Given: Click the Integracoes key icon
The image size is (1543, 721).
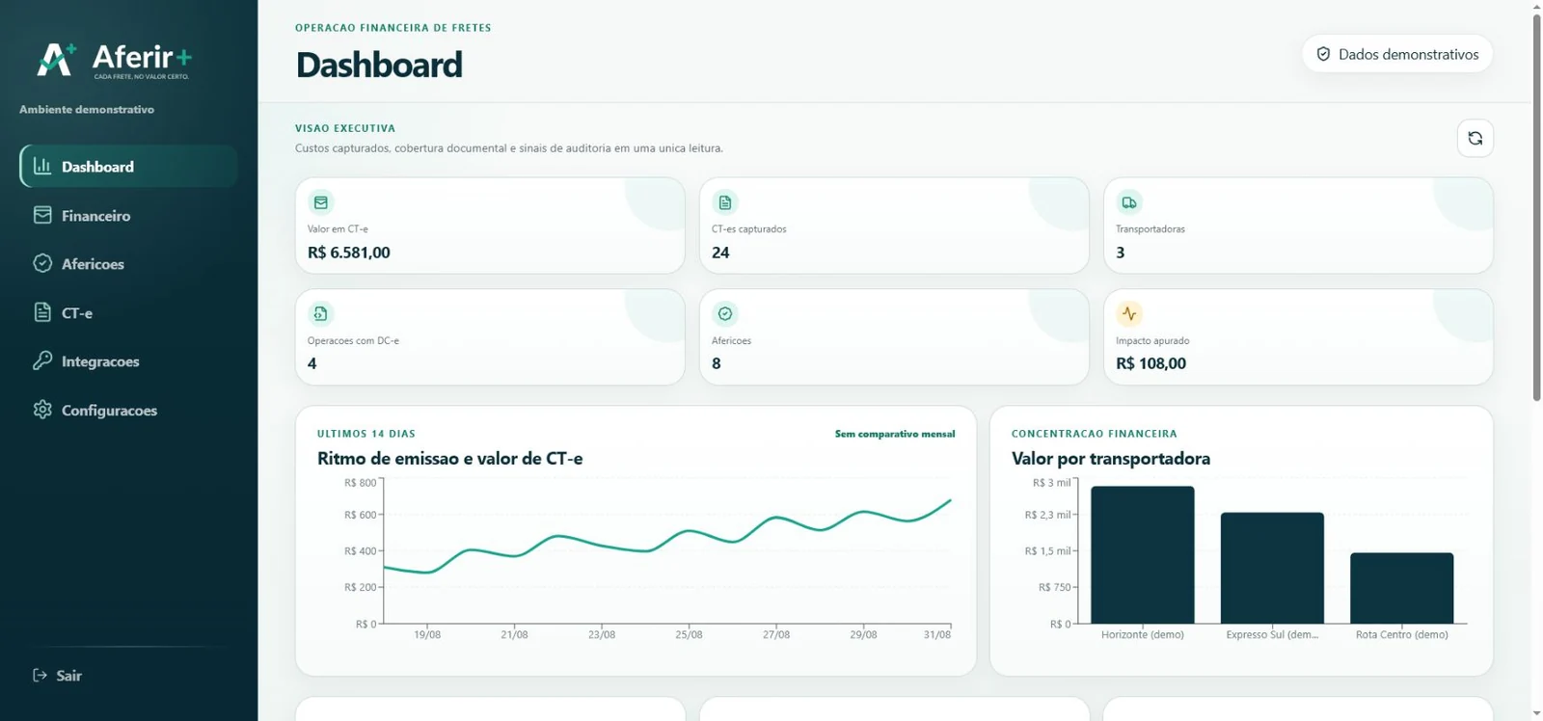Looking at the screenshot, I should (42, 360).
